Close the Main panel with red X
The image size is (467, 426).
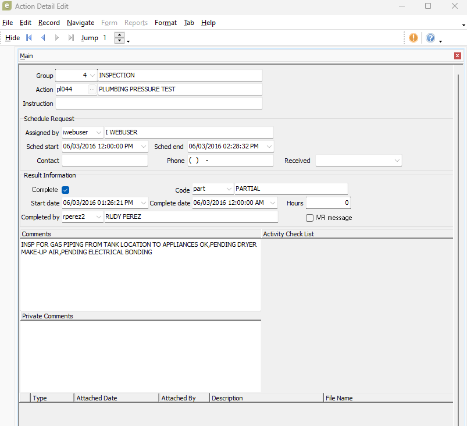458,56
